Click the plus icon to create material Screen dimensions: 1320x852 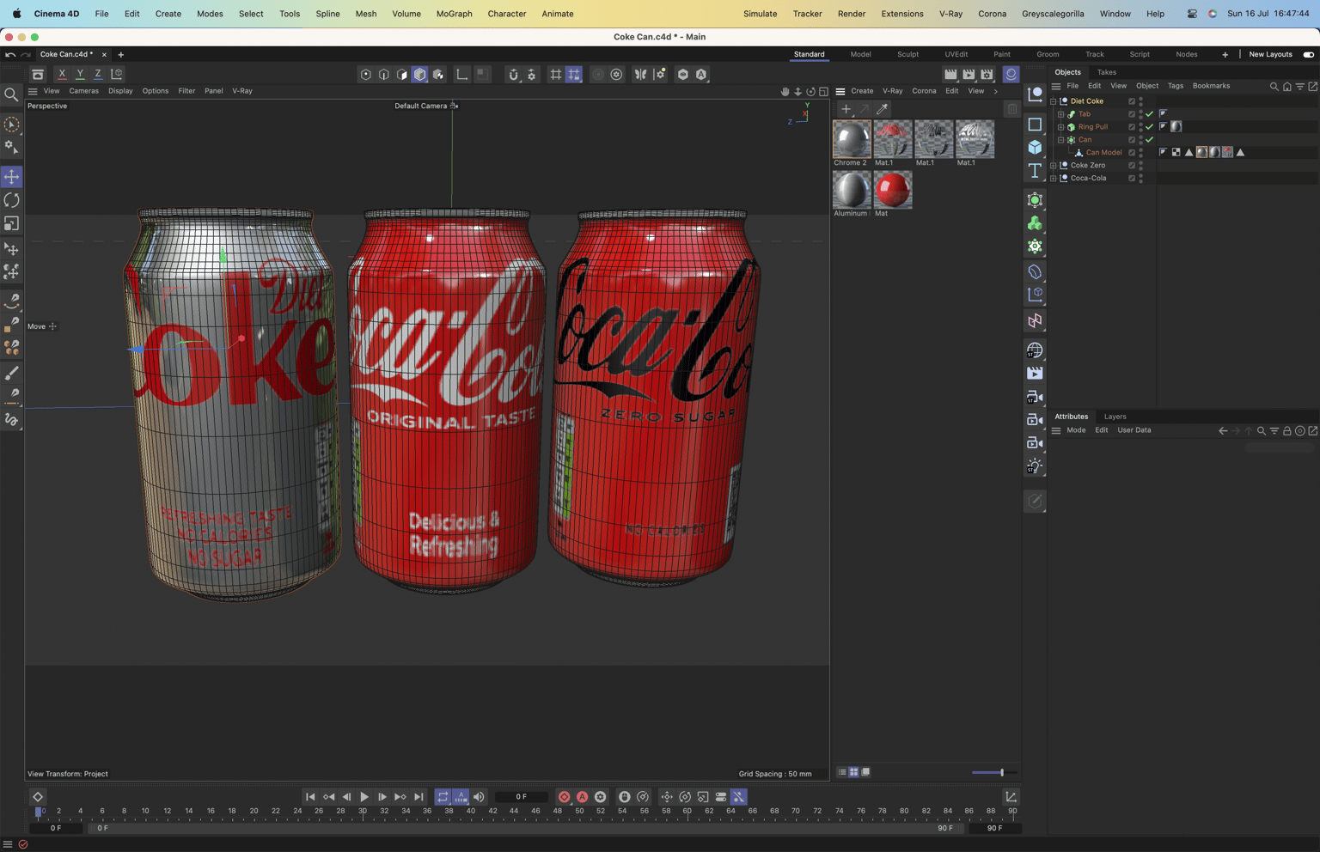[x=846, y=109]
